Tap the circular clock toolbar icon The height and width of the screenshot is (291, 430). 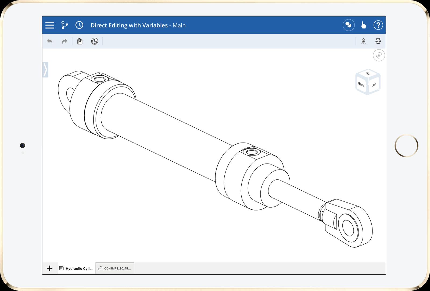[95, 41]
